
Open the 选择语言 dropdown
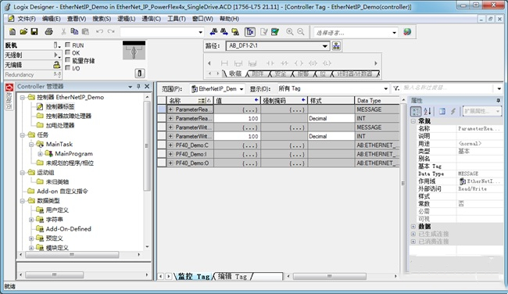(x=394, y=32)
